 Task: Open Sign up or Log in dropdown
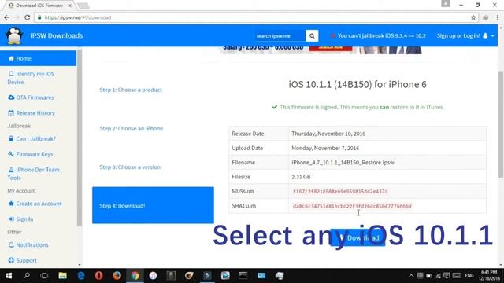[x=465, y=35]
